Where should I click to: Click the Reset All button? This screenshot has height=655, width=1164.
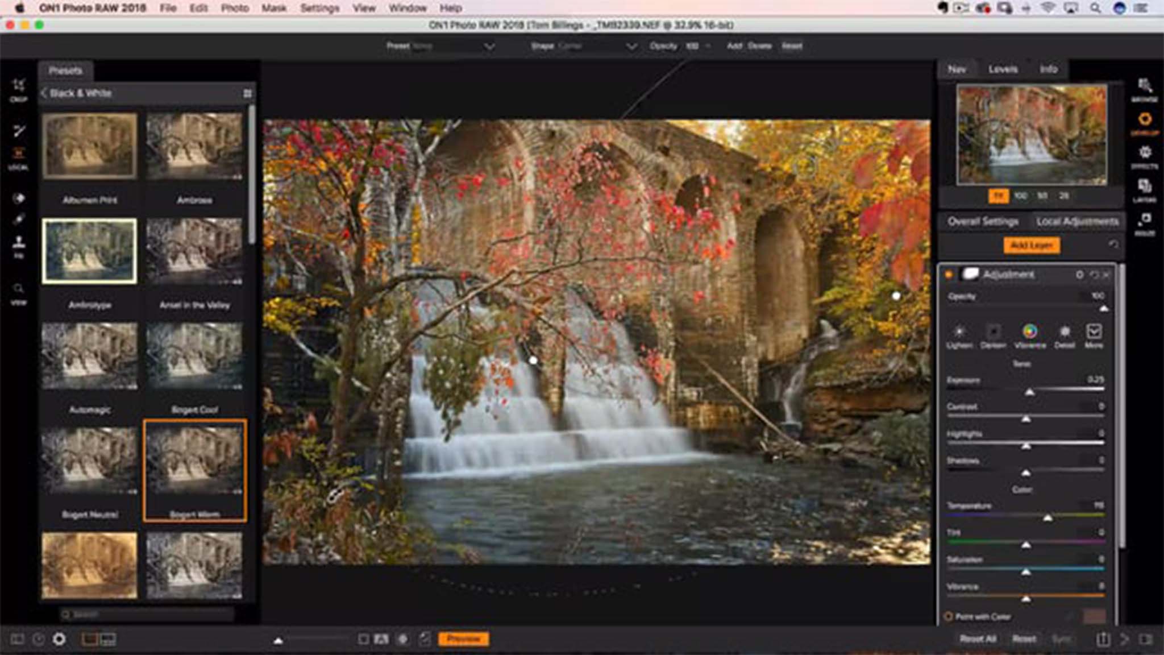(978, 639)
